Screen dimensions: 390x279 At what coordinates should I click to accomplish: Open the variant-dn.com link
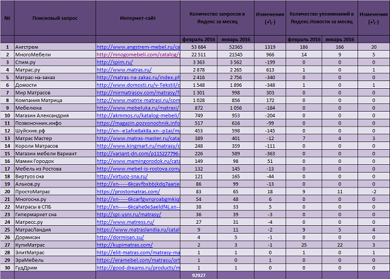coord(138,154)
